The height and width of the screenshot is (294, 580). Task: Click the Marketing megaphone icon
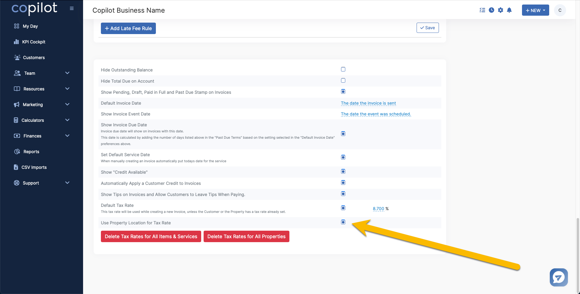pos(17,105)
